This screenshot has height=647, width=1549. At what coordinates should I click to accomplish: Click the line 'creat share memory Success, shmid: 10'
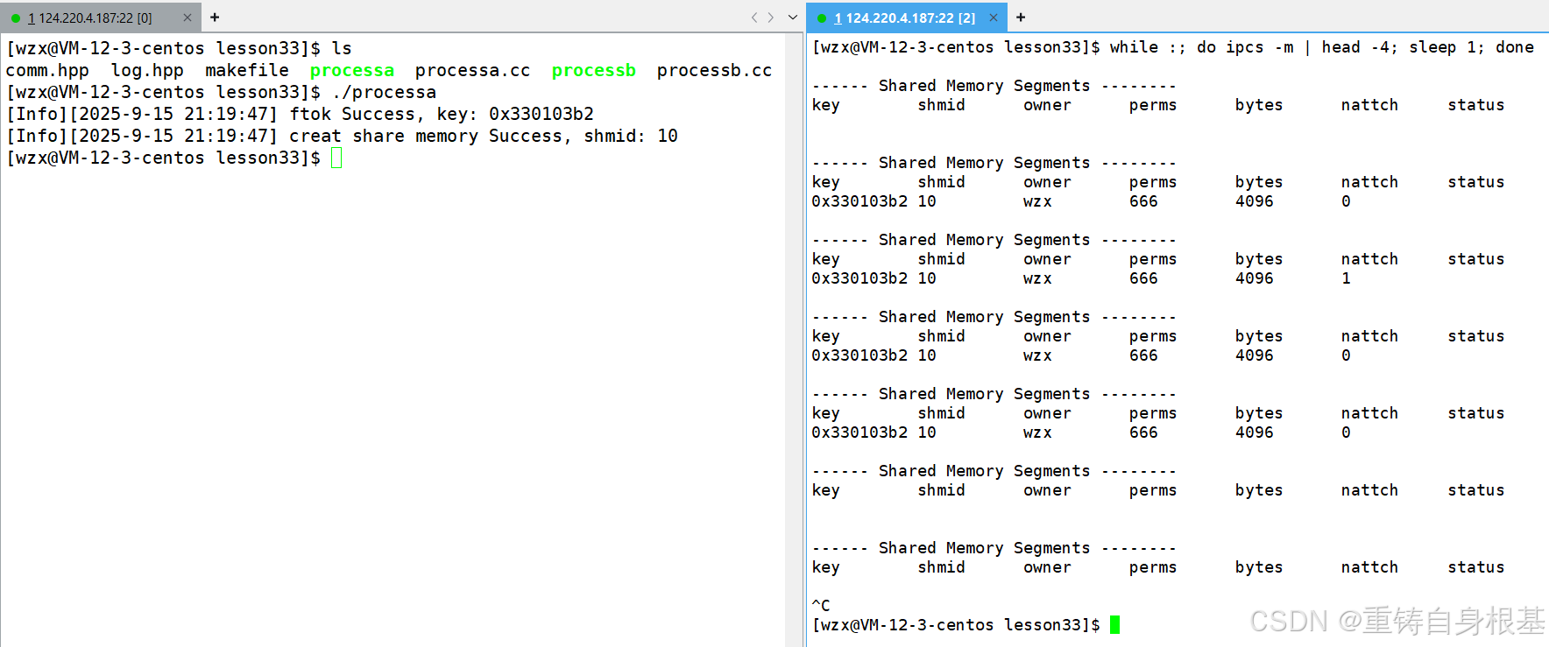tap(343, 136)
